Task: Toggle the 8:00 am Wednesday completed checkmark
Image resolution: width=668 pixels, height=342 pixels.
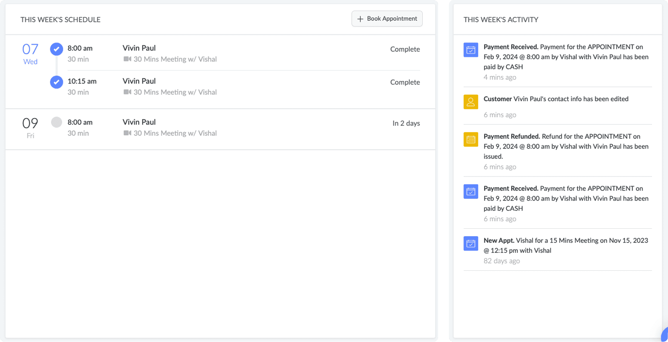Action: point(56,49)
